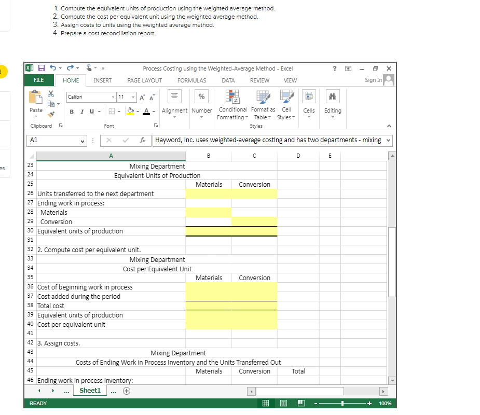Viewport: 480px width, 415px height.
Task: Add a new worksheet with the plus button
Action: [x=126, y=391]
